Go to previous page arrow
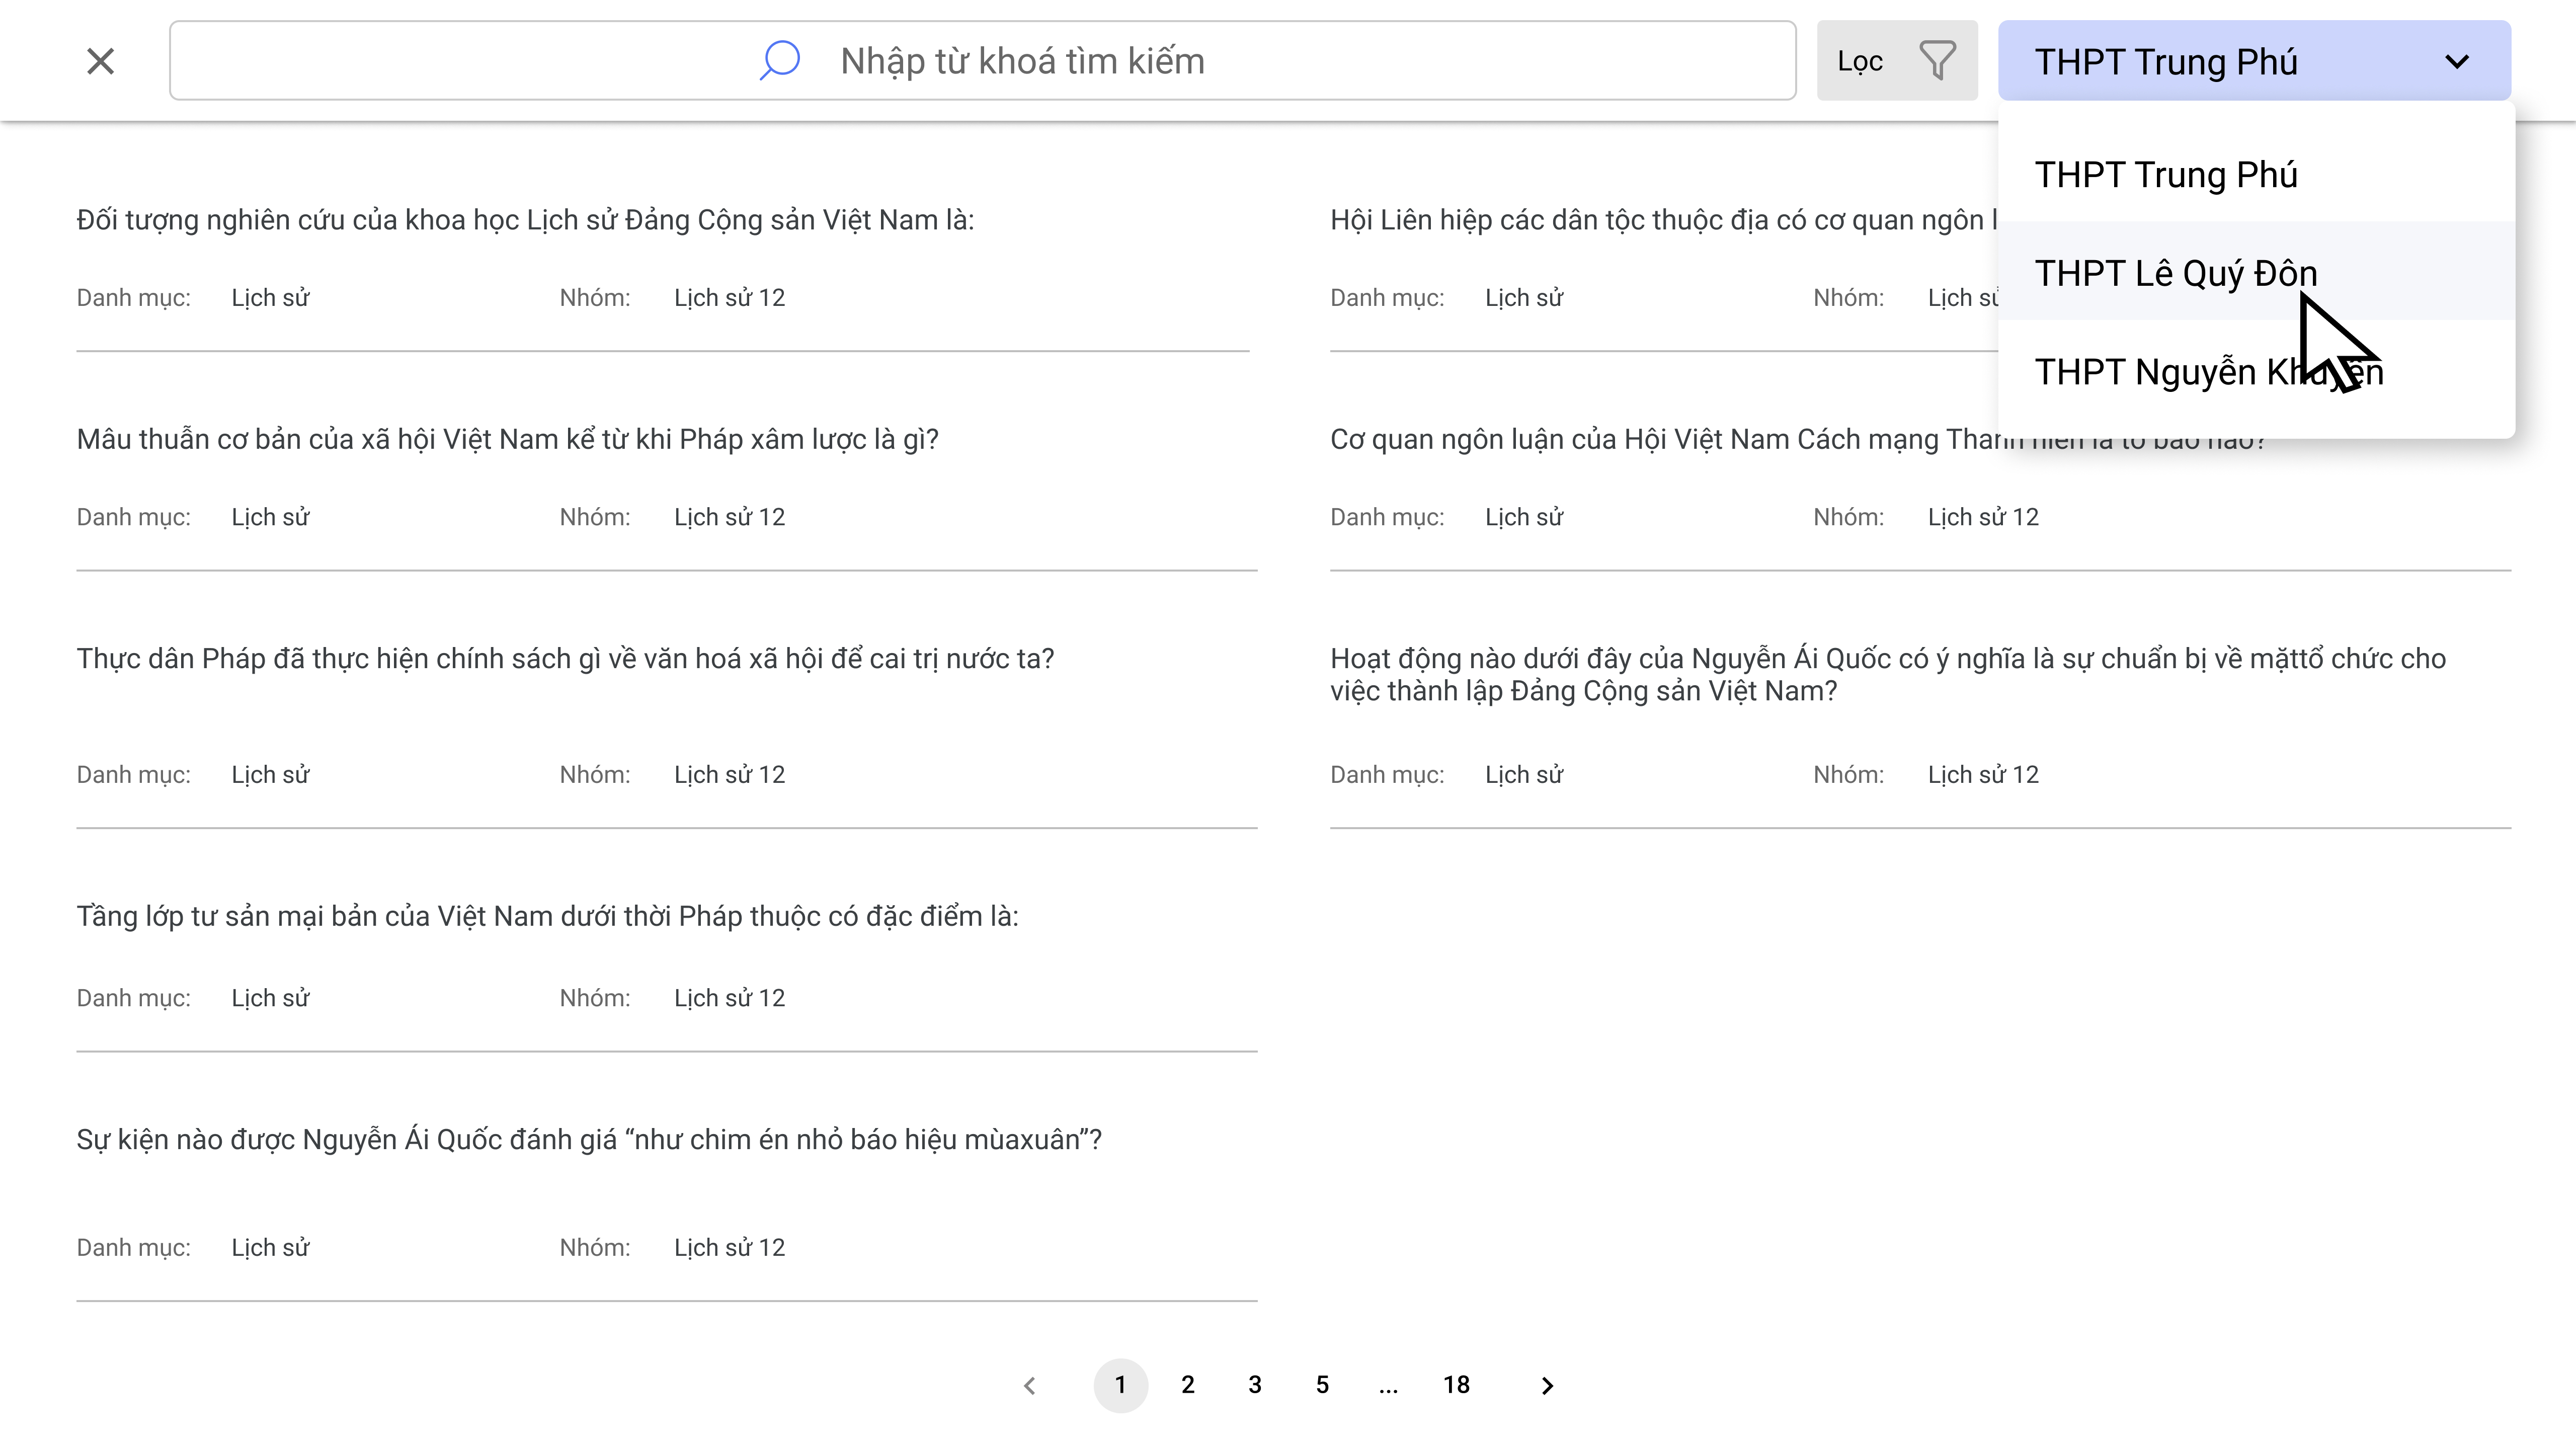This screenshot has height=1449, width=2576. tap(1030, 1385)
